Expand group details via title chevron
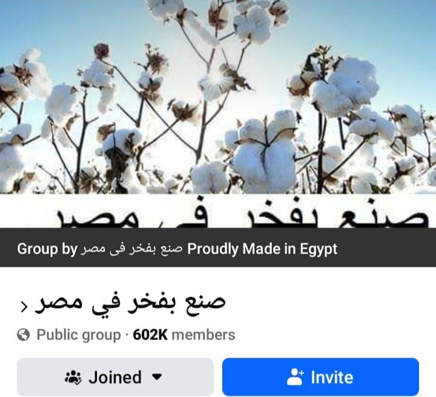The image size is (436, 397). (24, 307)
